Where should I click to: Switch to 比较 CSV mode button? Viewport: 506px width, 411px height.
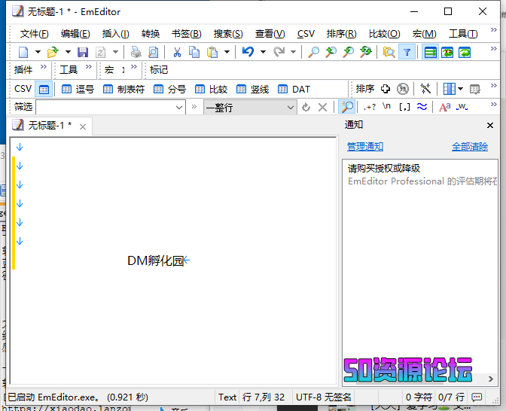coord(212,89)
